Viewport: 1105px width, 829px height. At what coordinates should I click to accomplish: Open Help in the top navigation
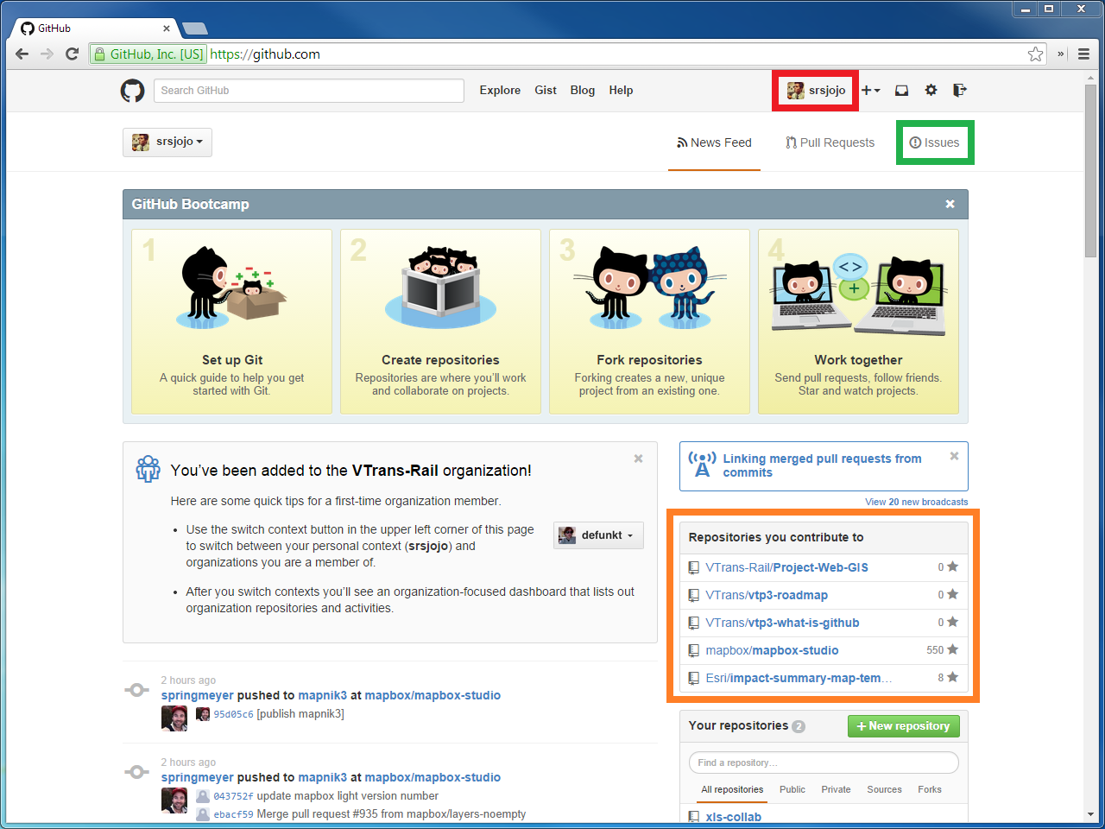click(621, 90)
